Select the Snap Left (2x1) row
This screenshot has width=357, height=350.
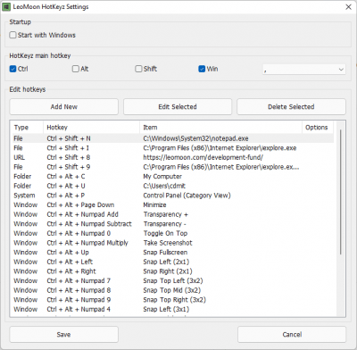click(x=172, y=262)
